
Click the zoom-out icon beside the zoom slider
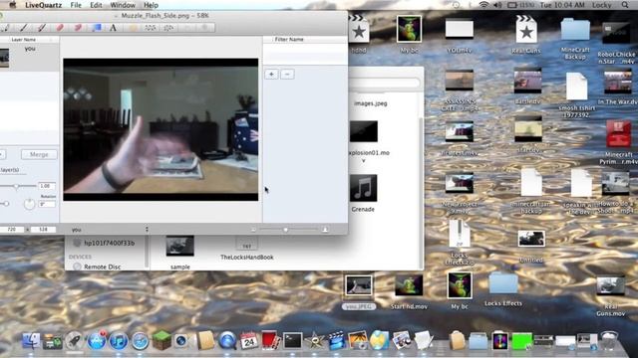(253, 230)
